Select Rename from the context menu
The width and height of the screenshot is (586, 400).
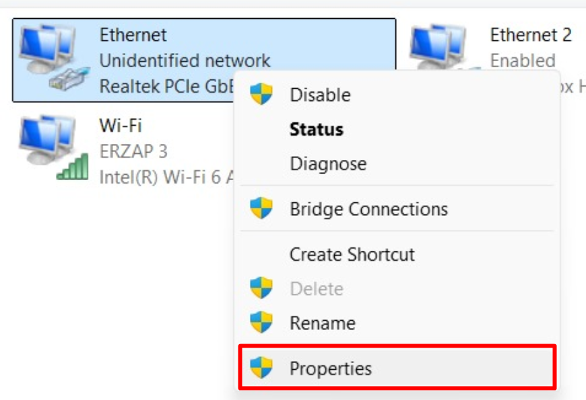[397, 323]
